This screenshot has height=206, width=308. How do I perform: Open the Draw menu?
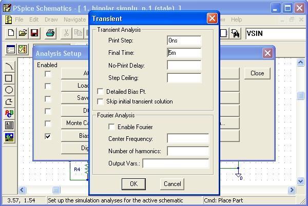[x=51, y=19]
